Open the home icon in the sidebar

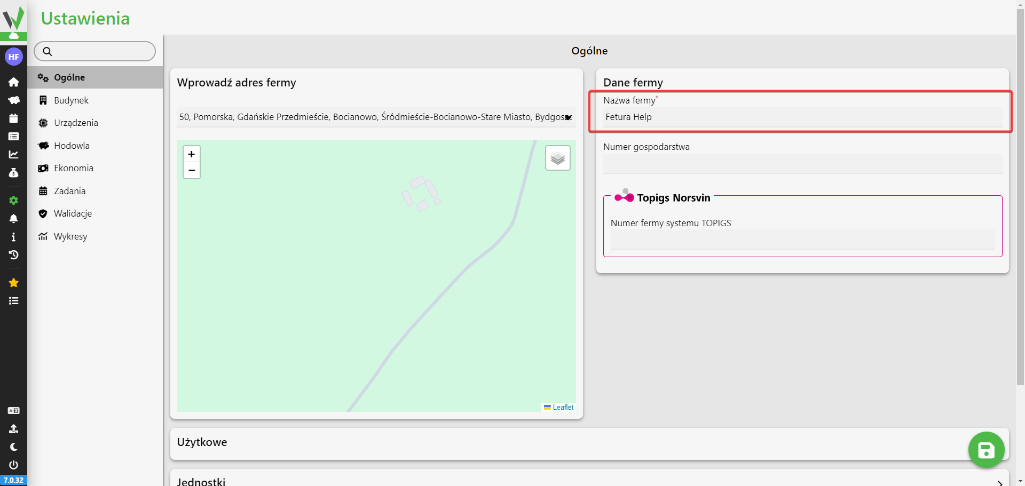pyautogui.click(x=13, y=82)
